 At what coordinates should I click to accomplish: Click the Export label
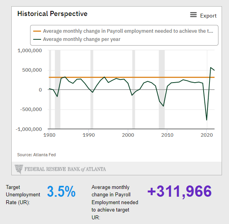(208, 16)
